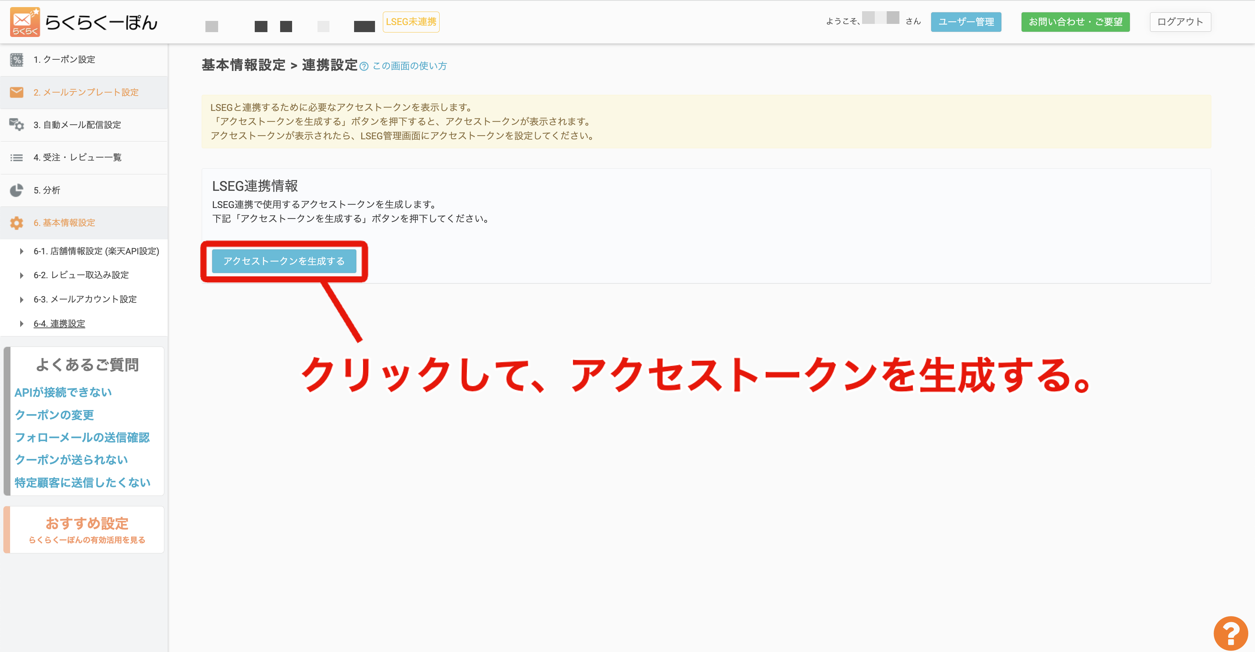This screenshot has height=652, width=1255.
Task: Click the auto mail delivery gear icon
Action: pyautogui.click(x=16, y=125)
